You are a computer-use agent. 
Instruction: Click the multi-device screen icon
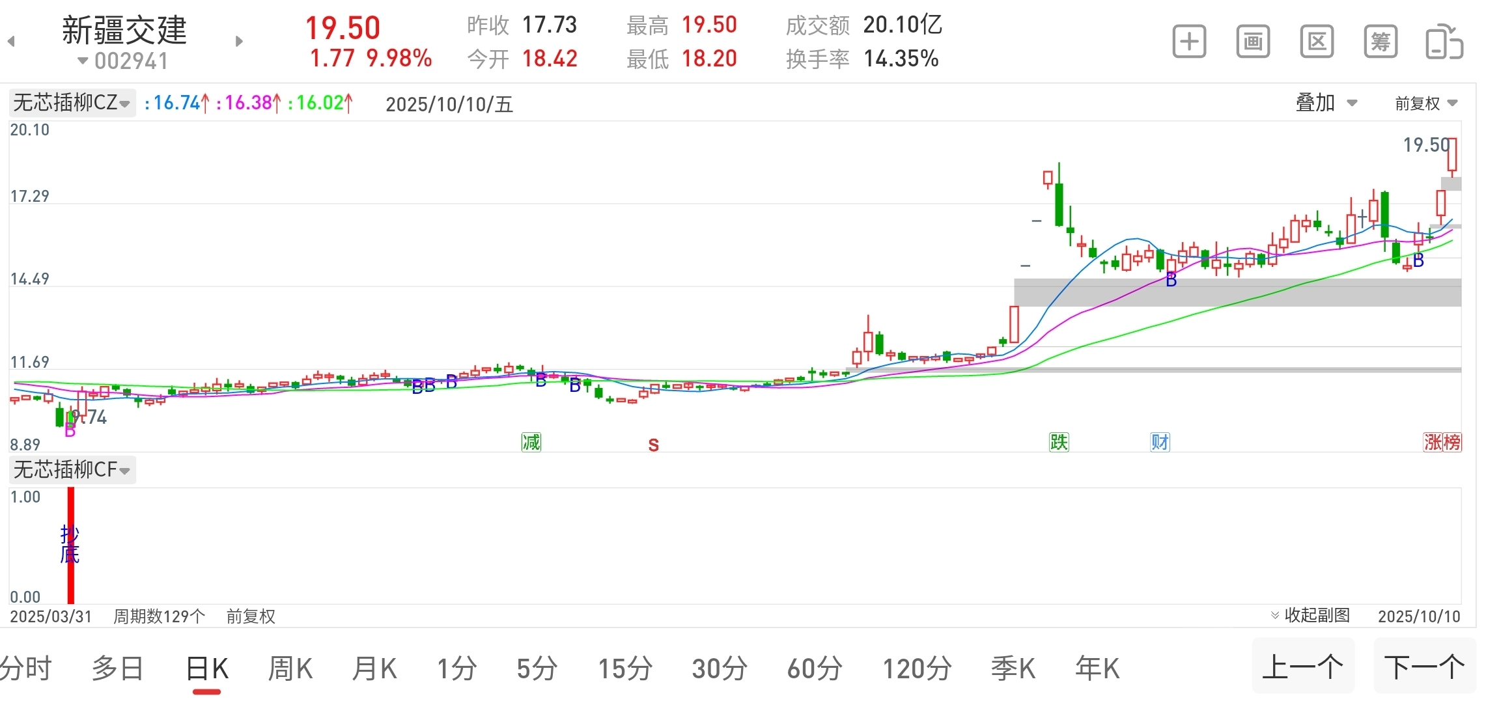click(1444, 42)
